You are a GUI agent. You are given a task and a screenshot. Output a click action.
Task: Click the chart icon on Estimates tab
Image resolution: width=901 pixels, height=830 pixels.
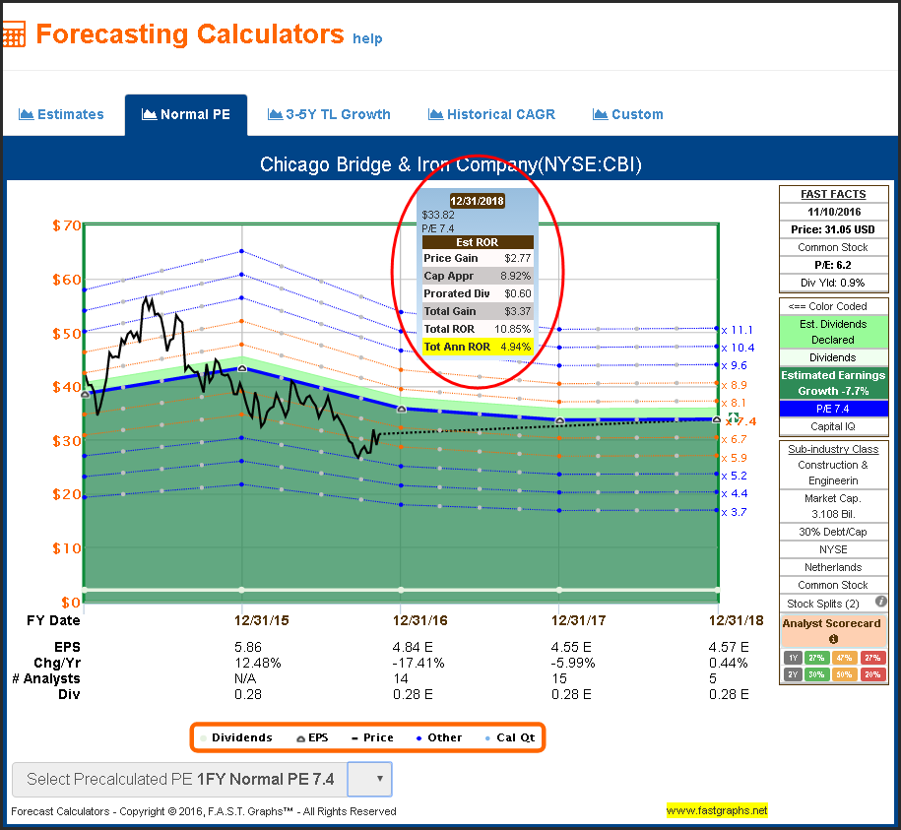point(26,114)
